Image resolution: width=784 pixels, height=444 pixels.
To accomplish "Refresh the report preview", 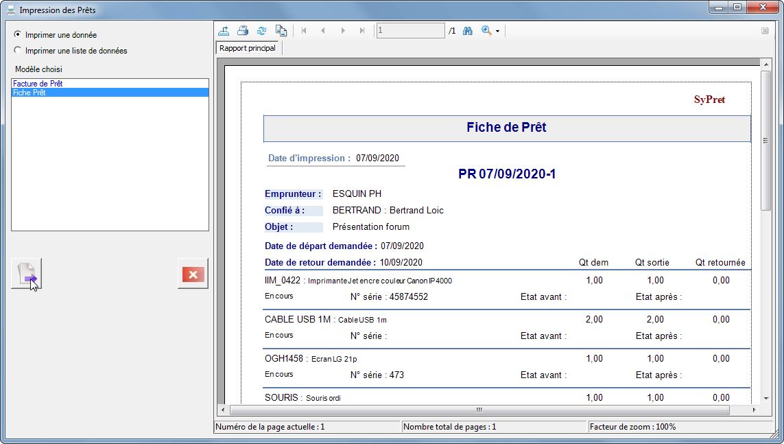I will click(261, 30).
